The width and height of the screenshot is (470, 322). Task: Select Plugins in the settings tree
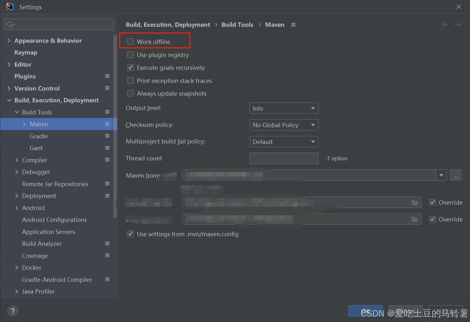click(25, 77)
